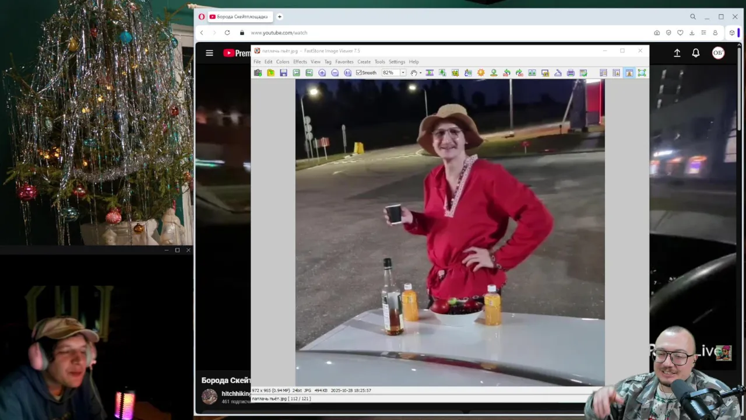Click the actual size zoom icon
The height and width of the screenshot is (420, 746).
click(347, 73)
